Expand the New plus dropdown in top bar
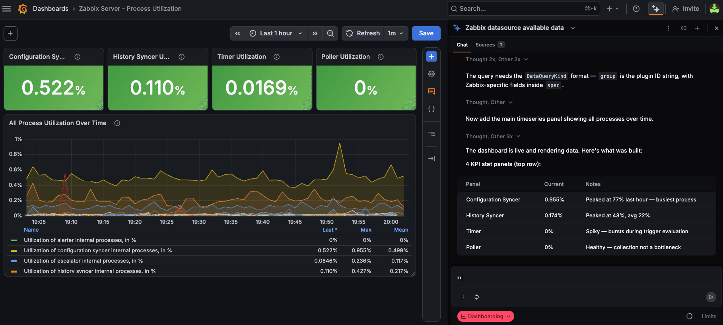The width and height of the screenshot is (723, 325). pyautogui.click(x=613, y=9)
